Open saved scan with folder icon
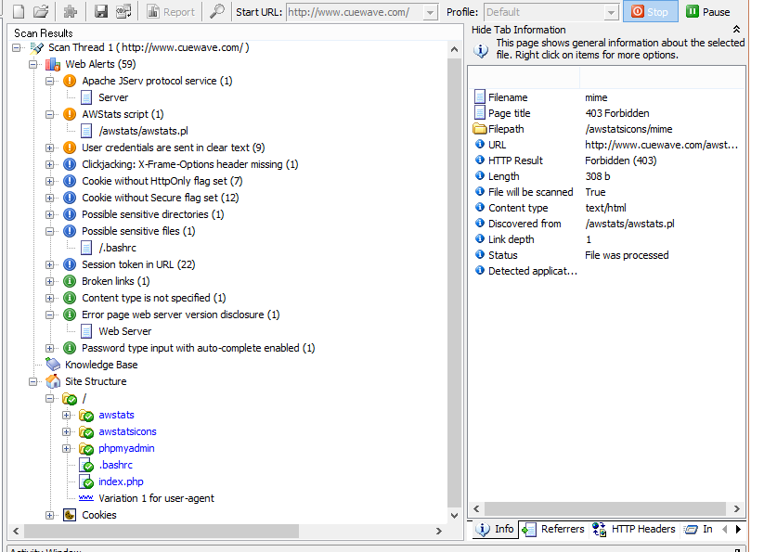The height and width of the screenshot is (552, 764). tap(42, 11)
